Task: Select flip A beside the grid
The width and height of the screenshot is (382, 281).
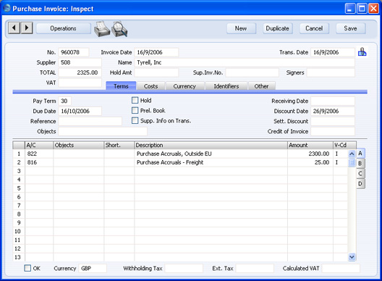Action: 360,154
